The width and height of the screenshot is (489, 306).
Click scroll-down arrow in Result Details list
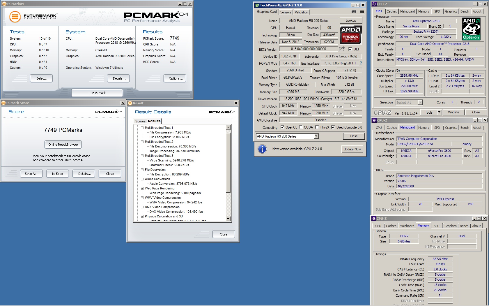[x=228, y=219]
